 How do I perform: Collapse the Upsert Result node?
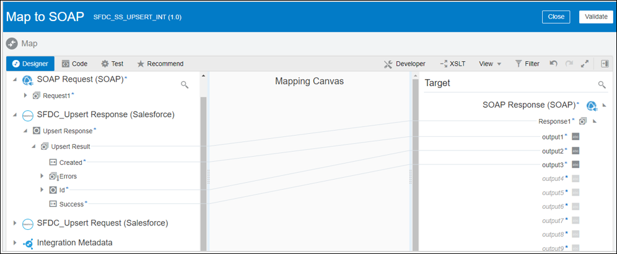tap(33, 147)
